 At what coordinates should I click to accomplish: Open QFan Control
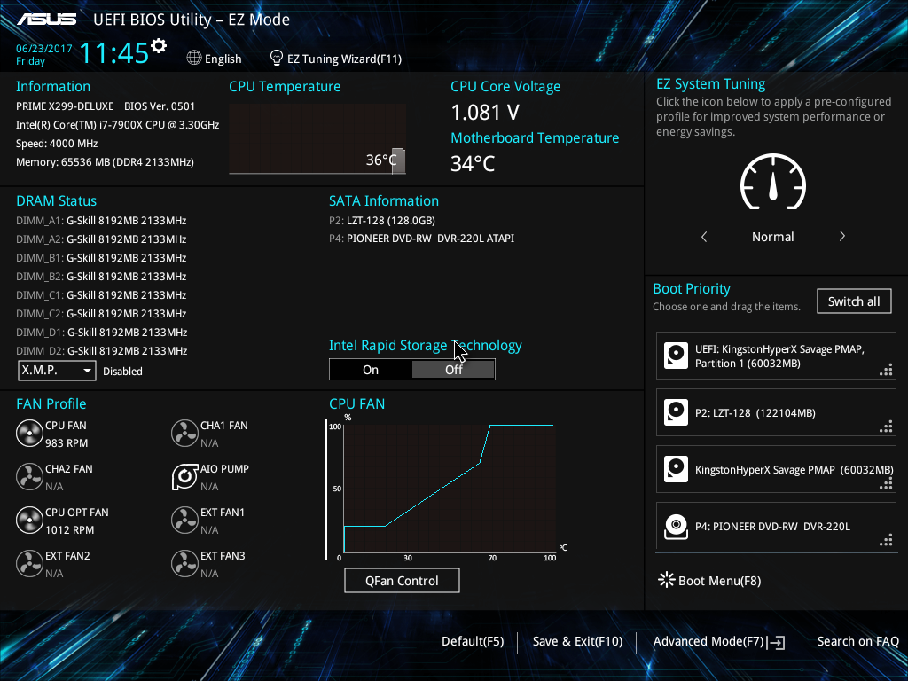[x=402, y=580]
